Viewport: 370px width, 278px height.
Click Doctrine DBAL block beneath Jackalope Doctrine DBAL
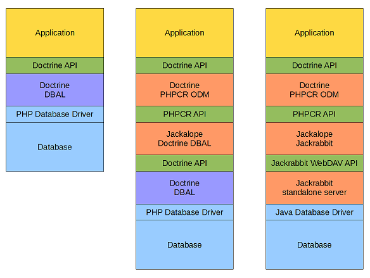(x=184, y=187)
